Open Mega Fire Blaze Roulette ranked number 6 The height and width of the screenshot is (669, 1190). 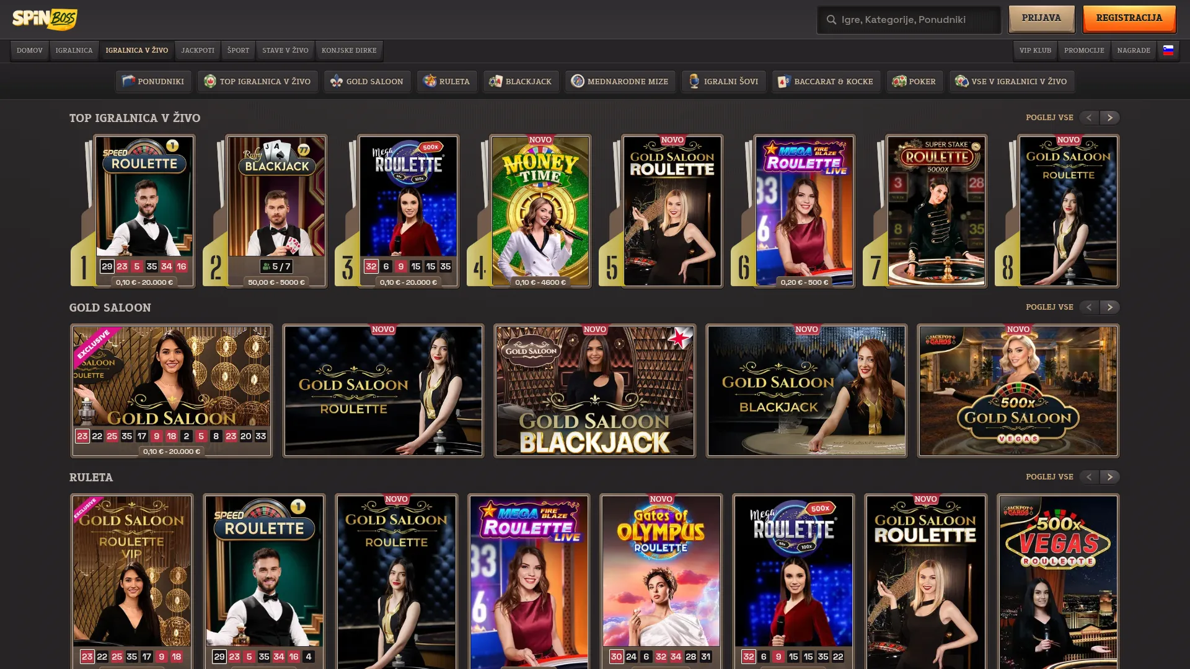tap(804, 211)
